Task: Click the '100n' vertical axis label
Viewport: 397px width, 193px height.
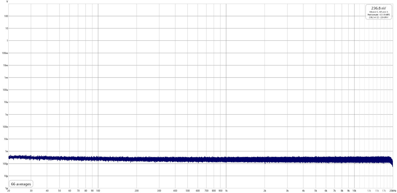Action: tap(5, 127)
